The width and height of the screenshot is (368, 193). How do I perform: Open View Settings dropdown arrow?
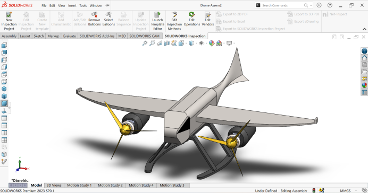click(x=234, y=43)
